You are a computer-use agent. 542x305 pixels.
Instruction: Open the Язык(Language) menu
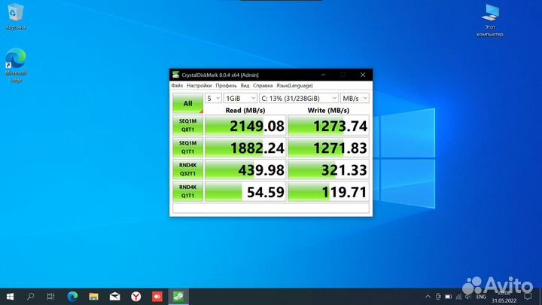pyautogui.click(x=294, y=85)
